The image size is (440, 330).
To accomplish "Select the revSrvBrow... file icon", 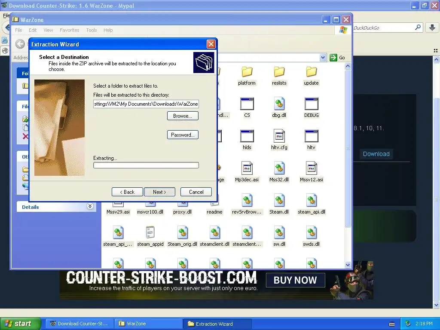I will click(x=247, y=200).
